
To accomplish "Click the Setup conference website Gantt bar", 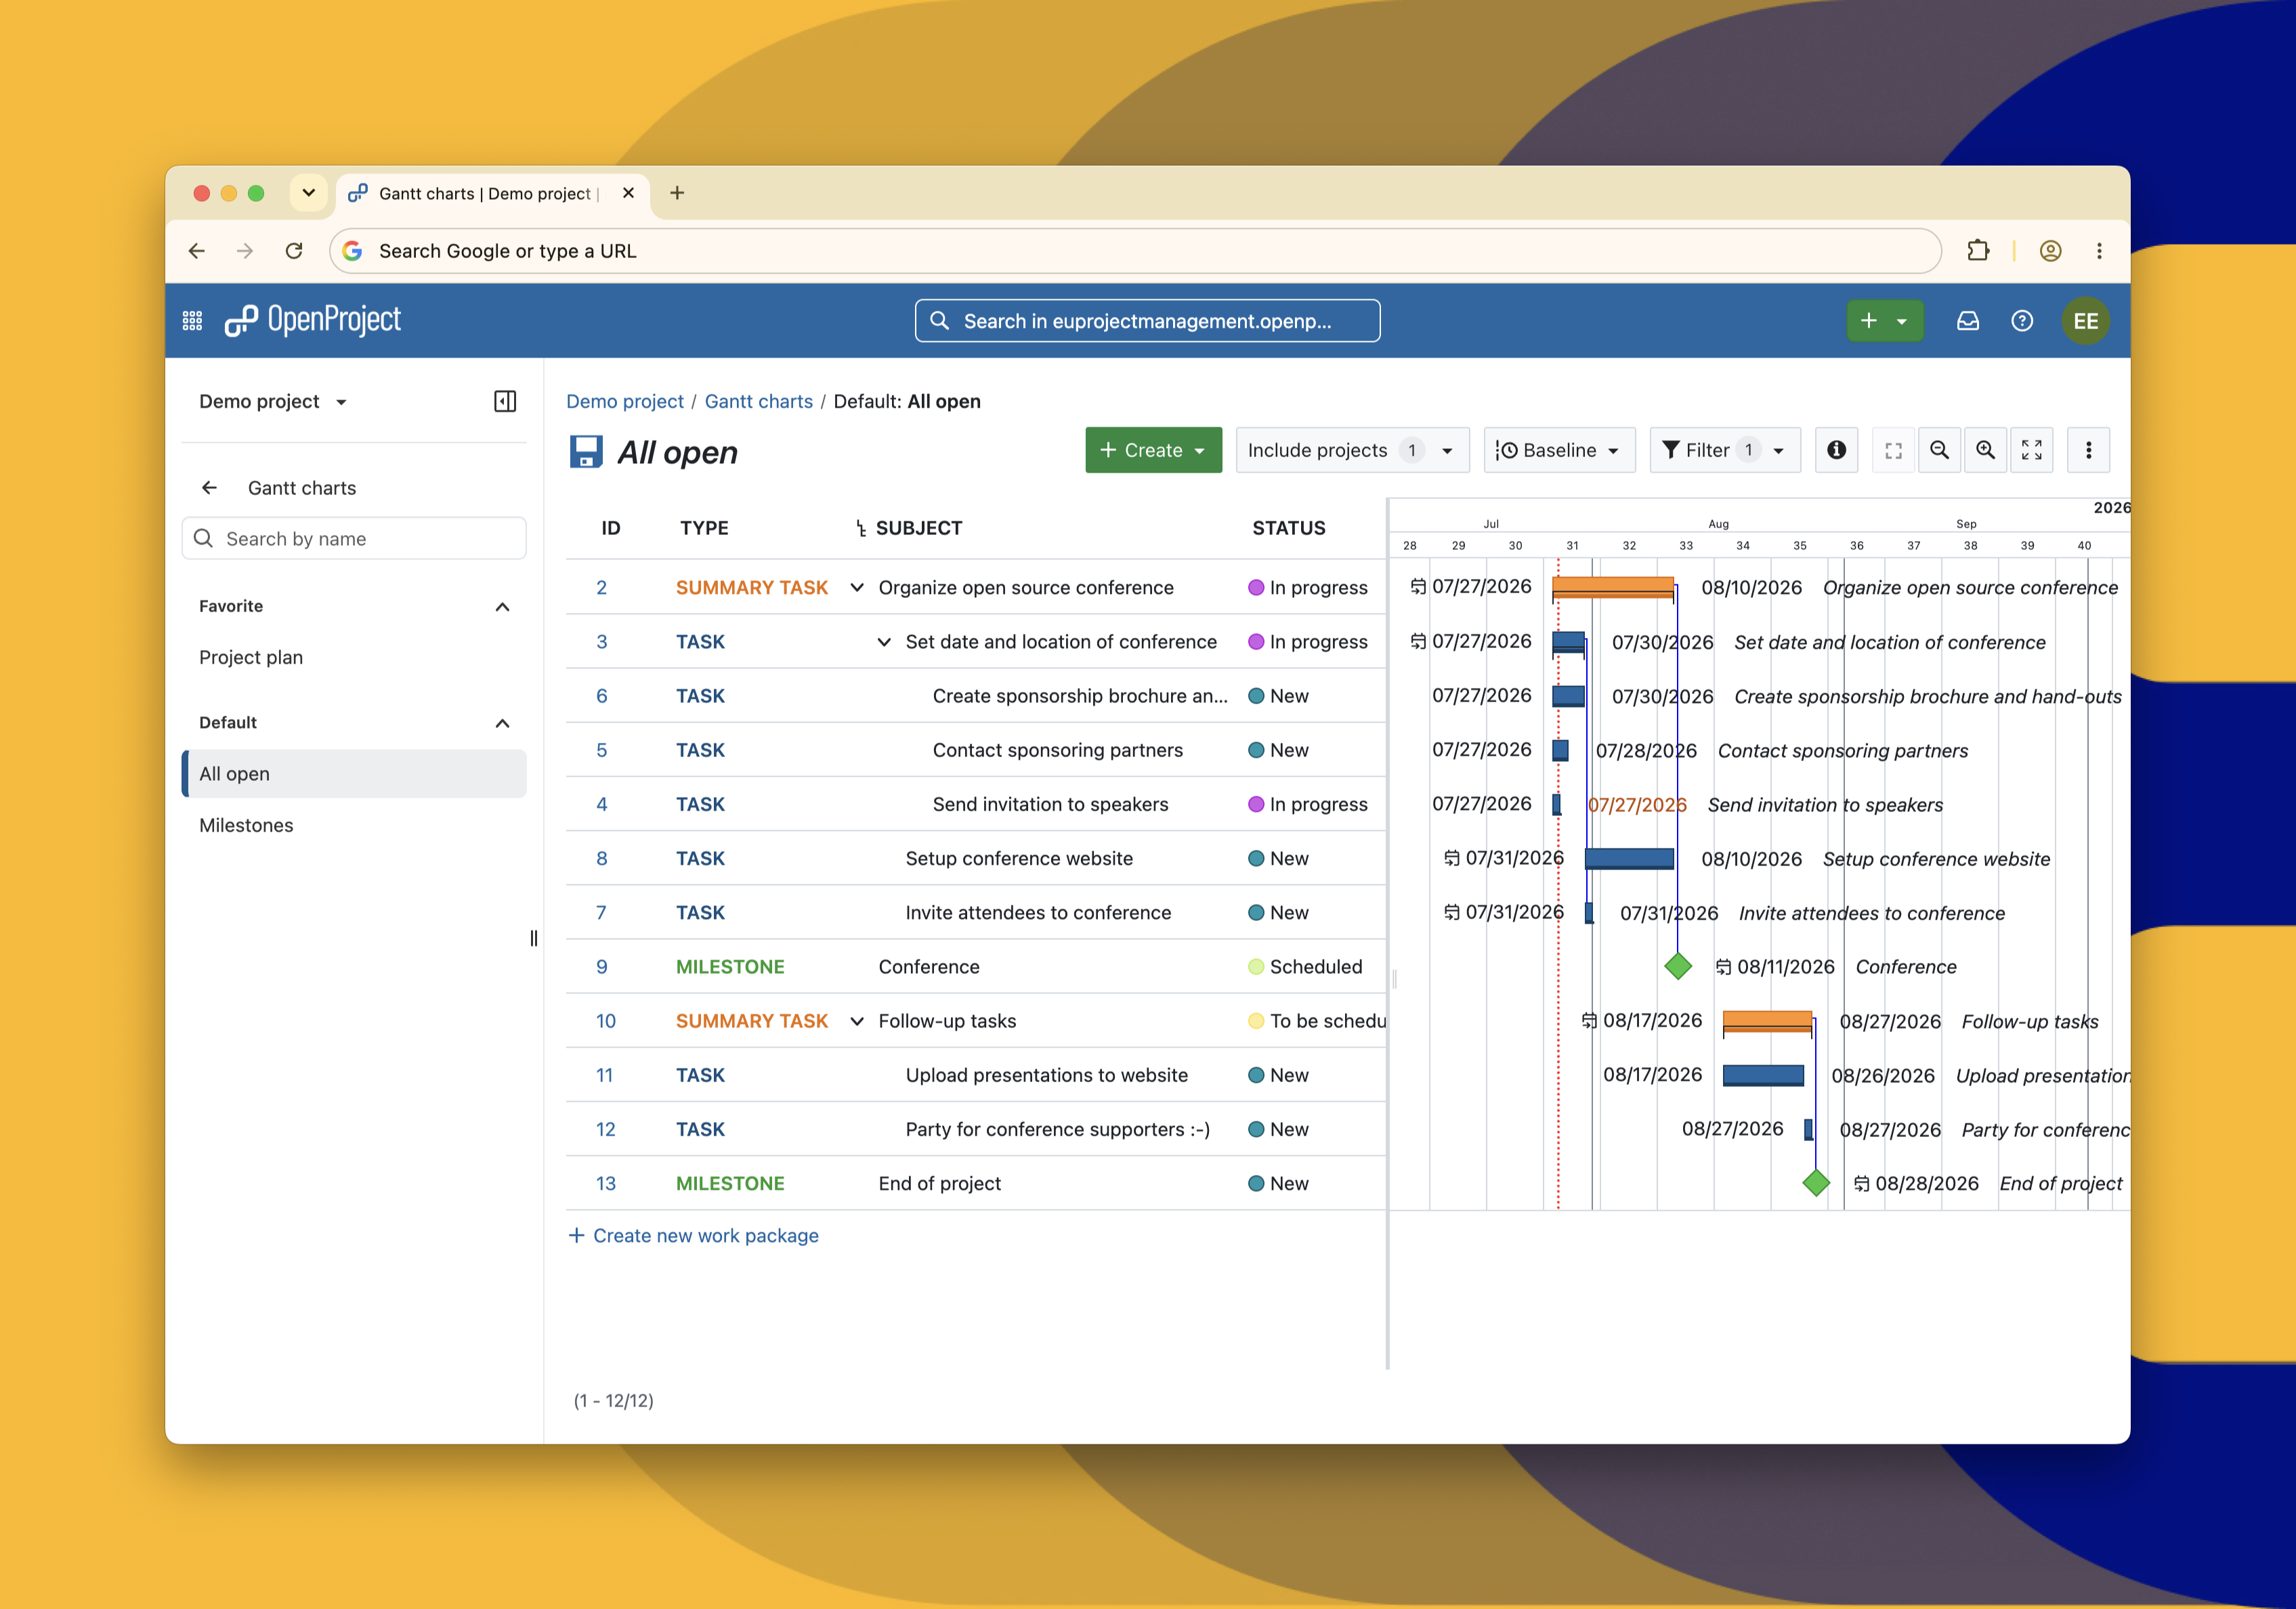I will 1629,858.
